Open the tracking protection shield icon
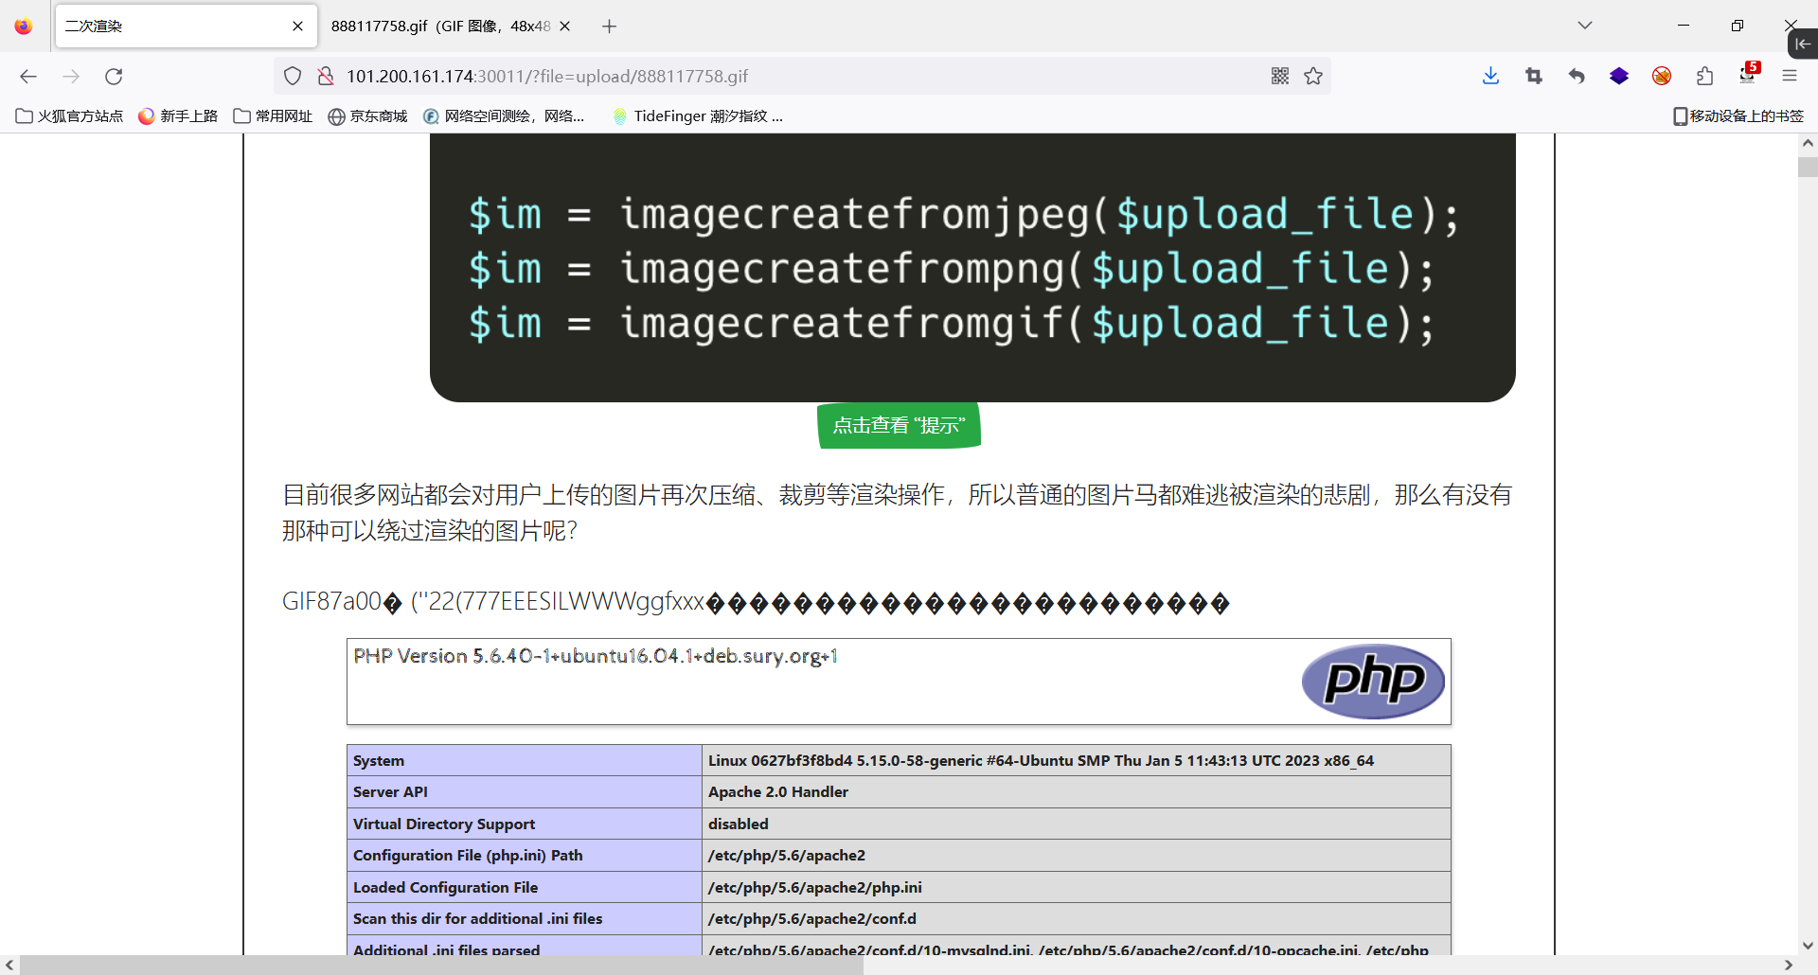The width and height of the screenshot is (1818, 975). (293, 77)
